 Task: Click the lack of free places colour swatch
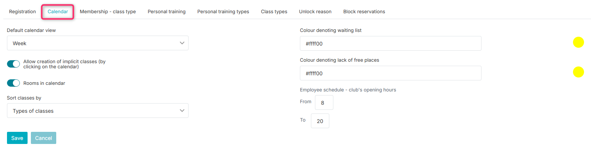pos(578,72)
